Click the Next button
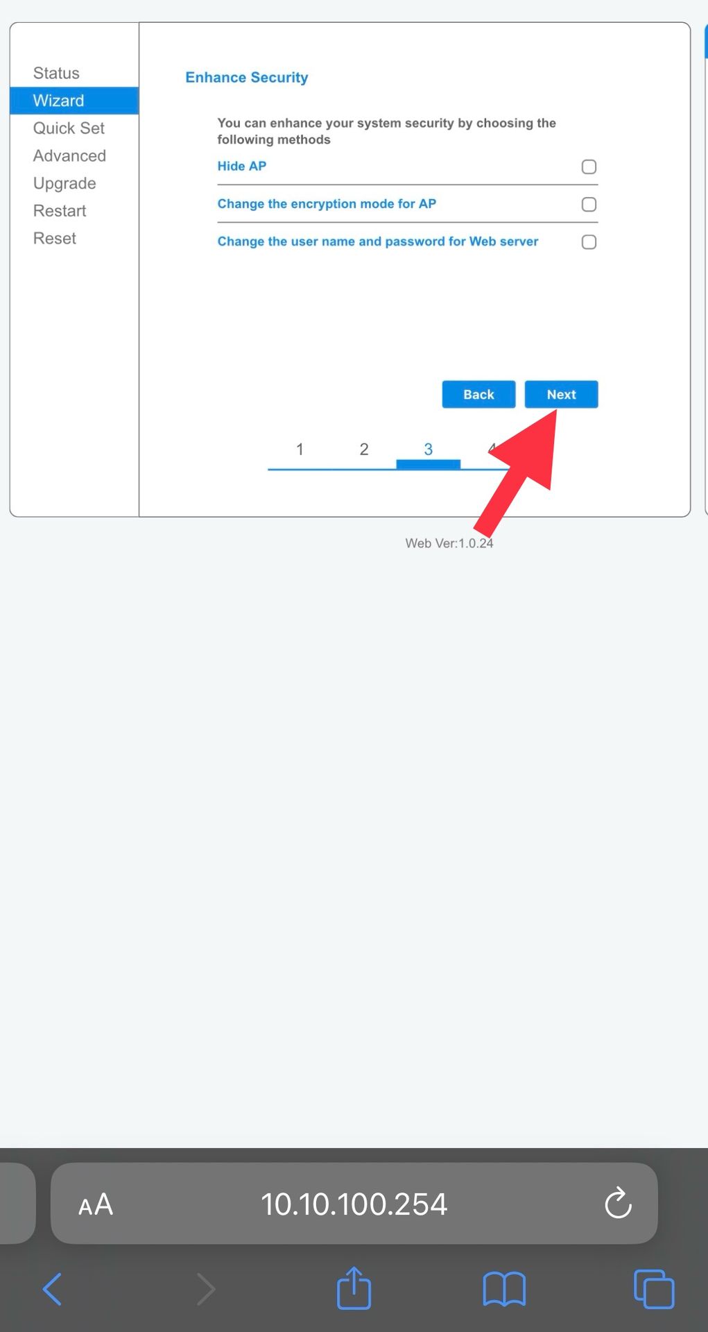The height and width of the screenshot is (1332, 708). coord(561,394)
